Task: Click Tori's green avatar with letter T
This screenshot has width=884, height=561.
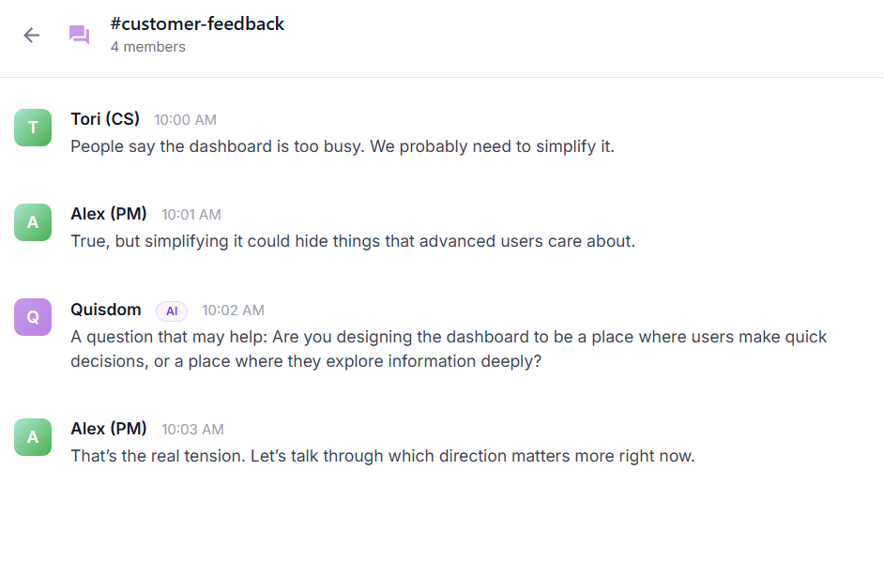Action: (32, 127)
